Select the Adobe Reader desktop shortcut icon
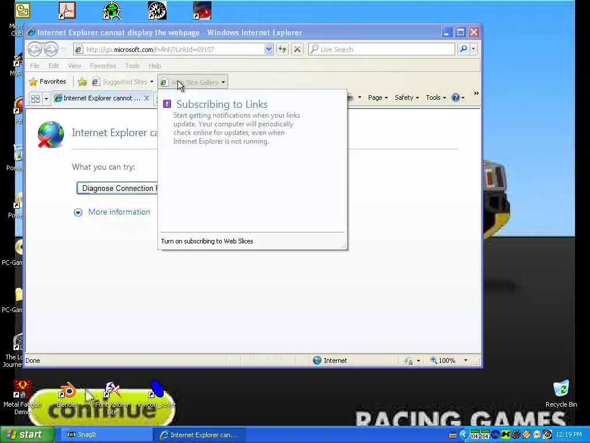Screen dimensions: 590x443 tap(67, 10)
